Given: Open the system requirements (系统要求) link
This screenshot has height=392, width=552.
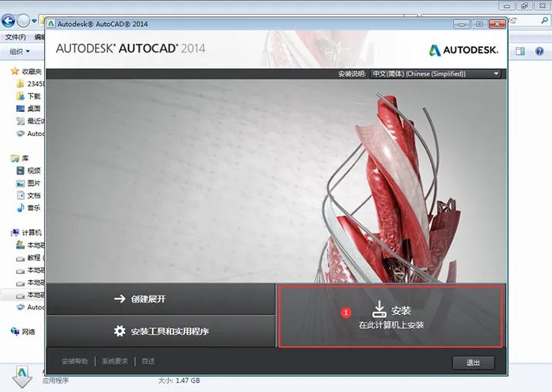Looking at the screenshot, I should (x=115, y=361).
